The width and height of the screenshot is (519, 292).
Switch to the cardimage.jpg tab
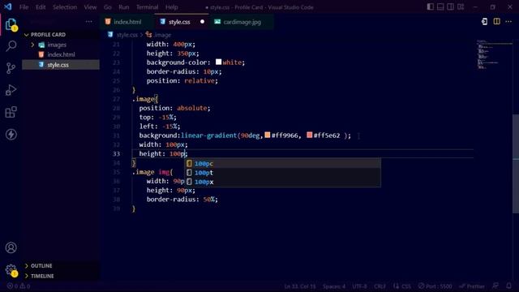(242, 22)
